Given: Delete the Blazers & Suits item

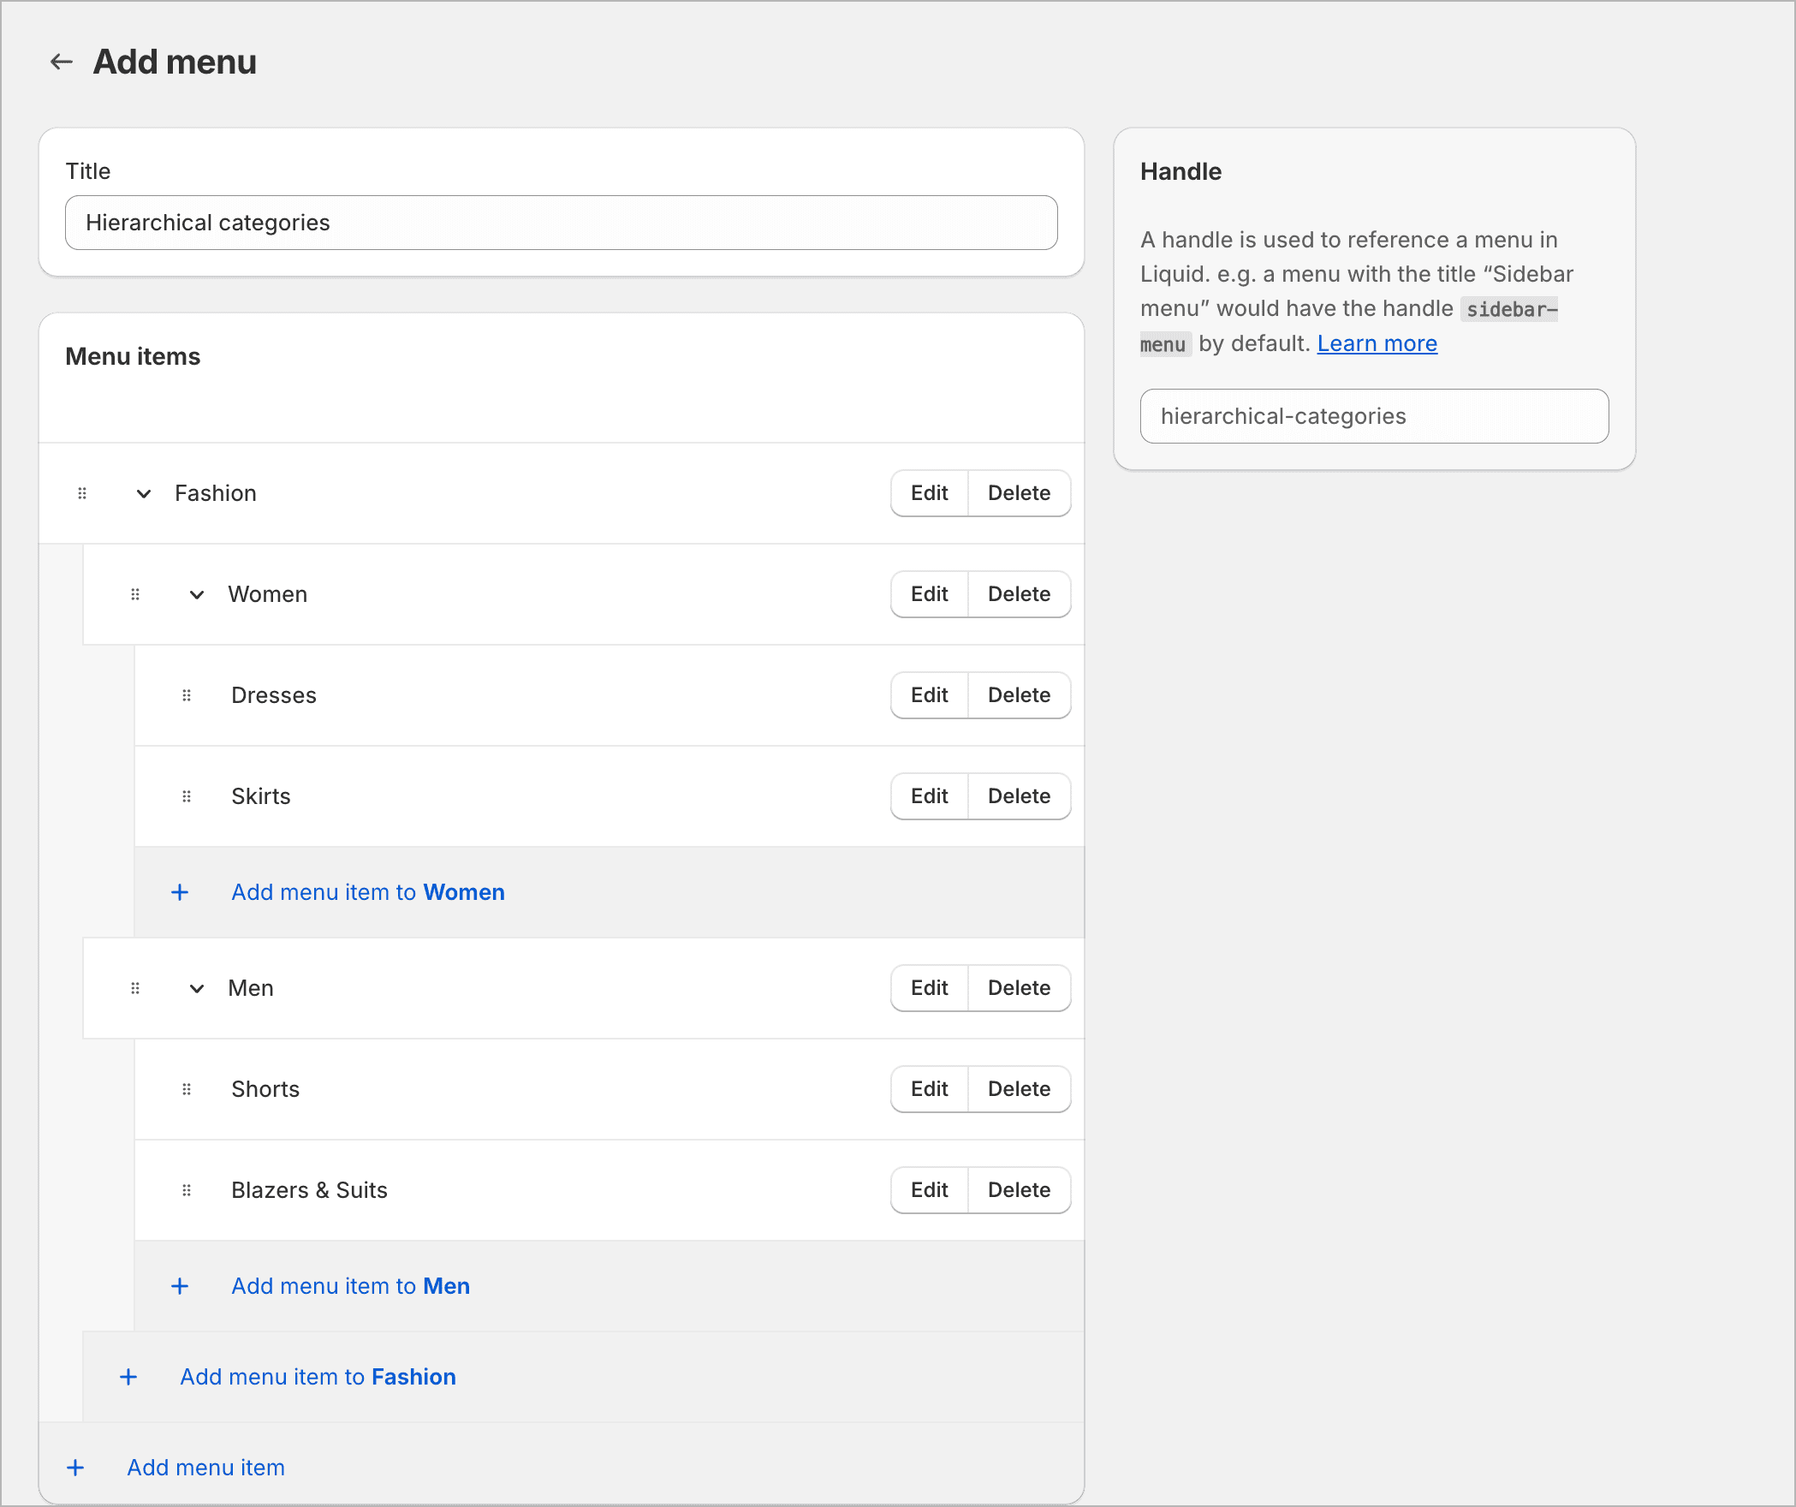Looking at the screenshot, I should click(1019, 1190).
